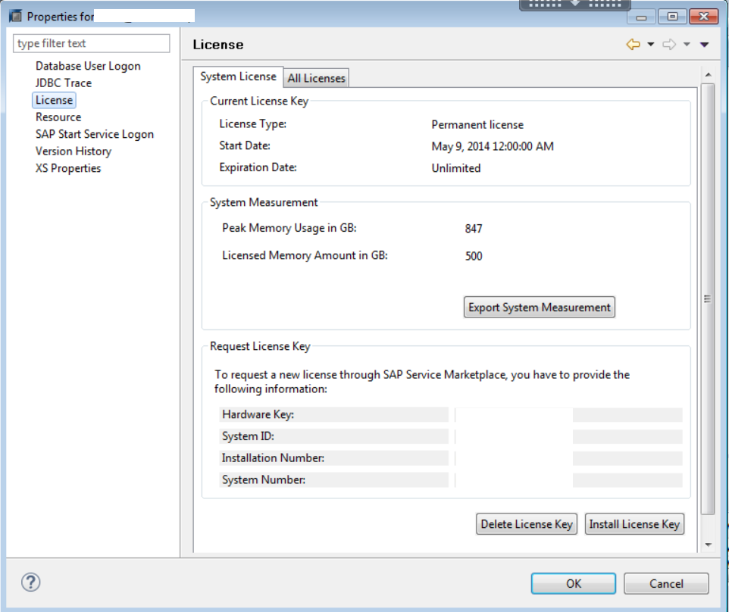
Task: Open SAP Start Service Logon page
Action: click(95, 134)
